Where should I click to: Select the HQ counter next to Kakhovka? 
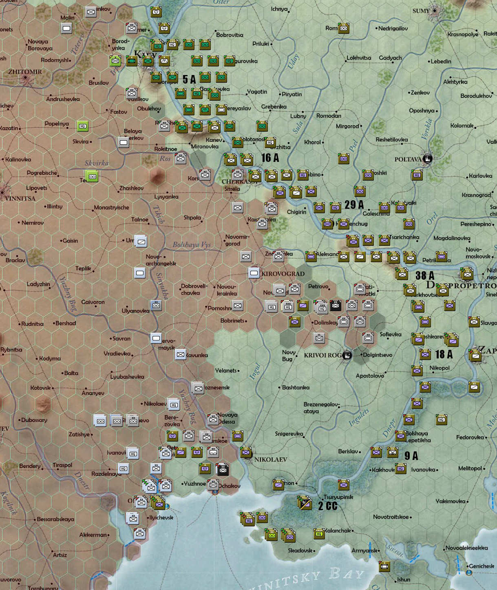[x=401, y=468]
